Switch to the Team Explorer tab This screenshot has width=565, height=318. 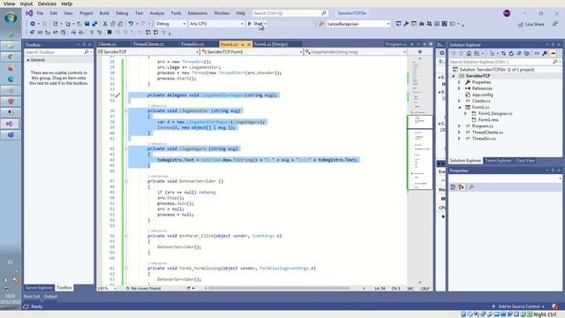pos(498,161)
